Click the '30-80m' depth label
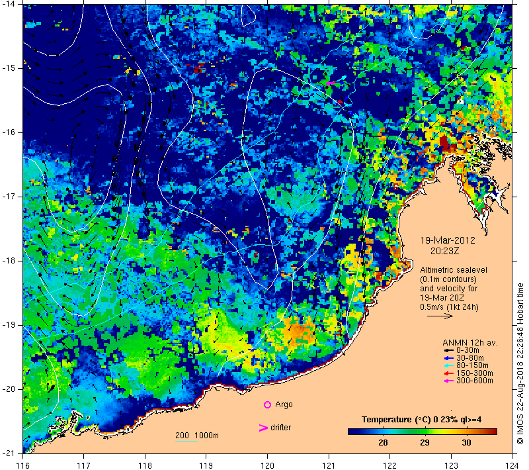 coord(470,358)
